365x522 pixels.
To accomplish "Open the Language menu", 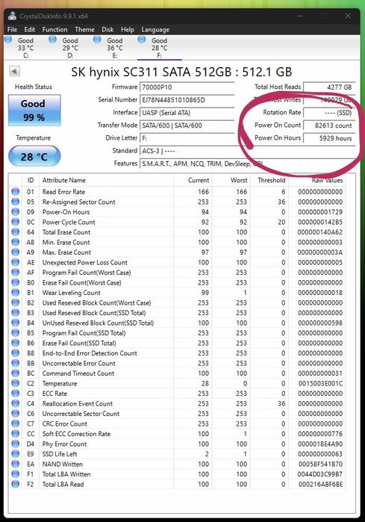I will (x=155, y=30).
